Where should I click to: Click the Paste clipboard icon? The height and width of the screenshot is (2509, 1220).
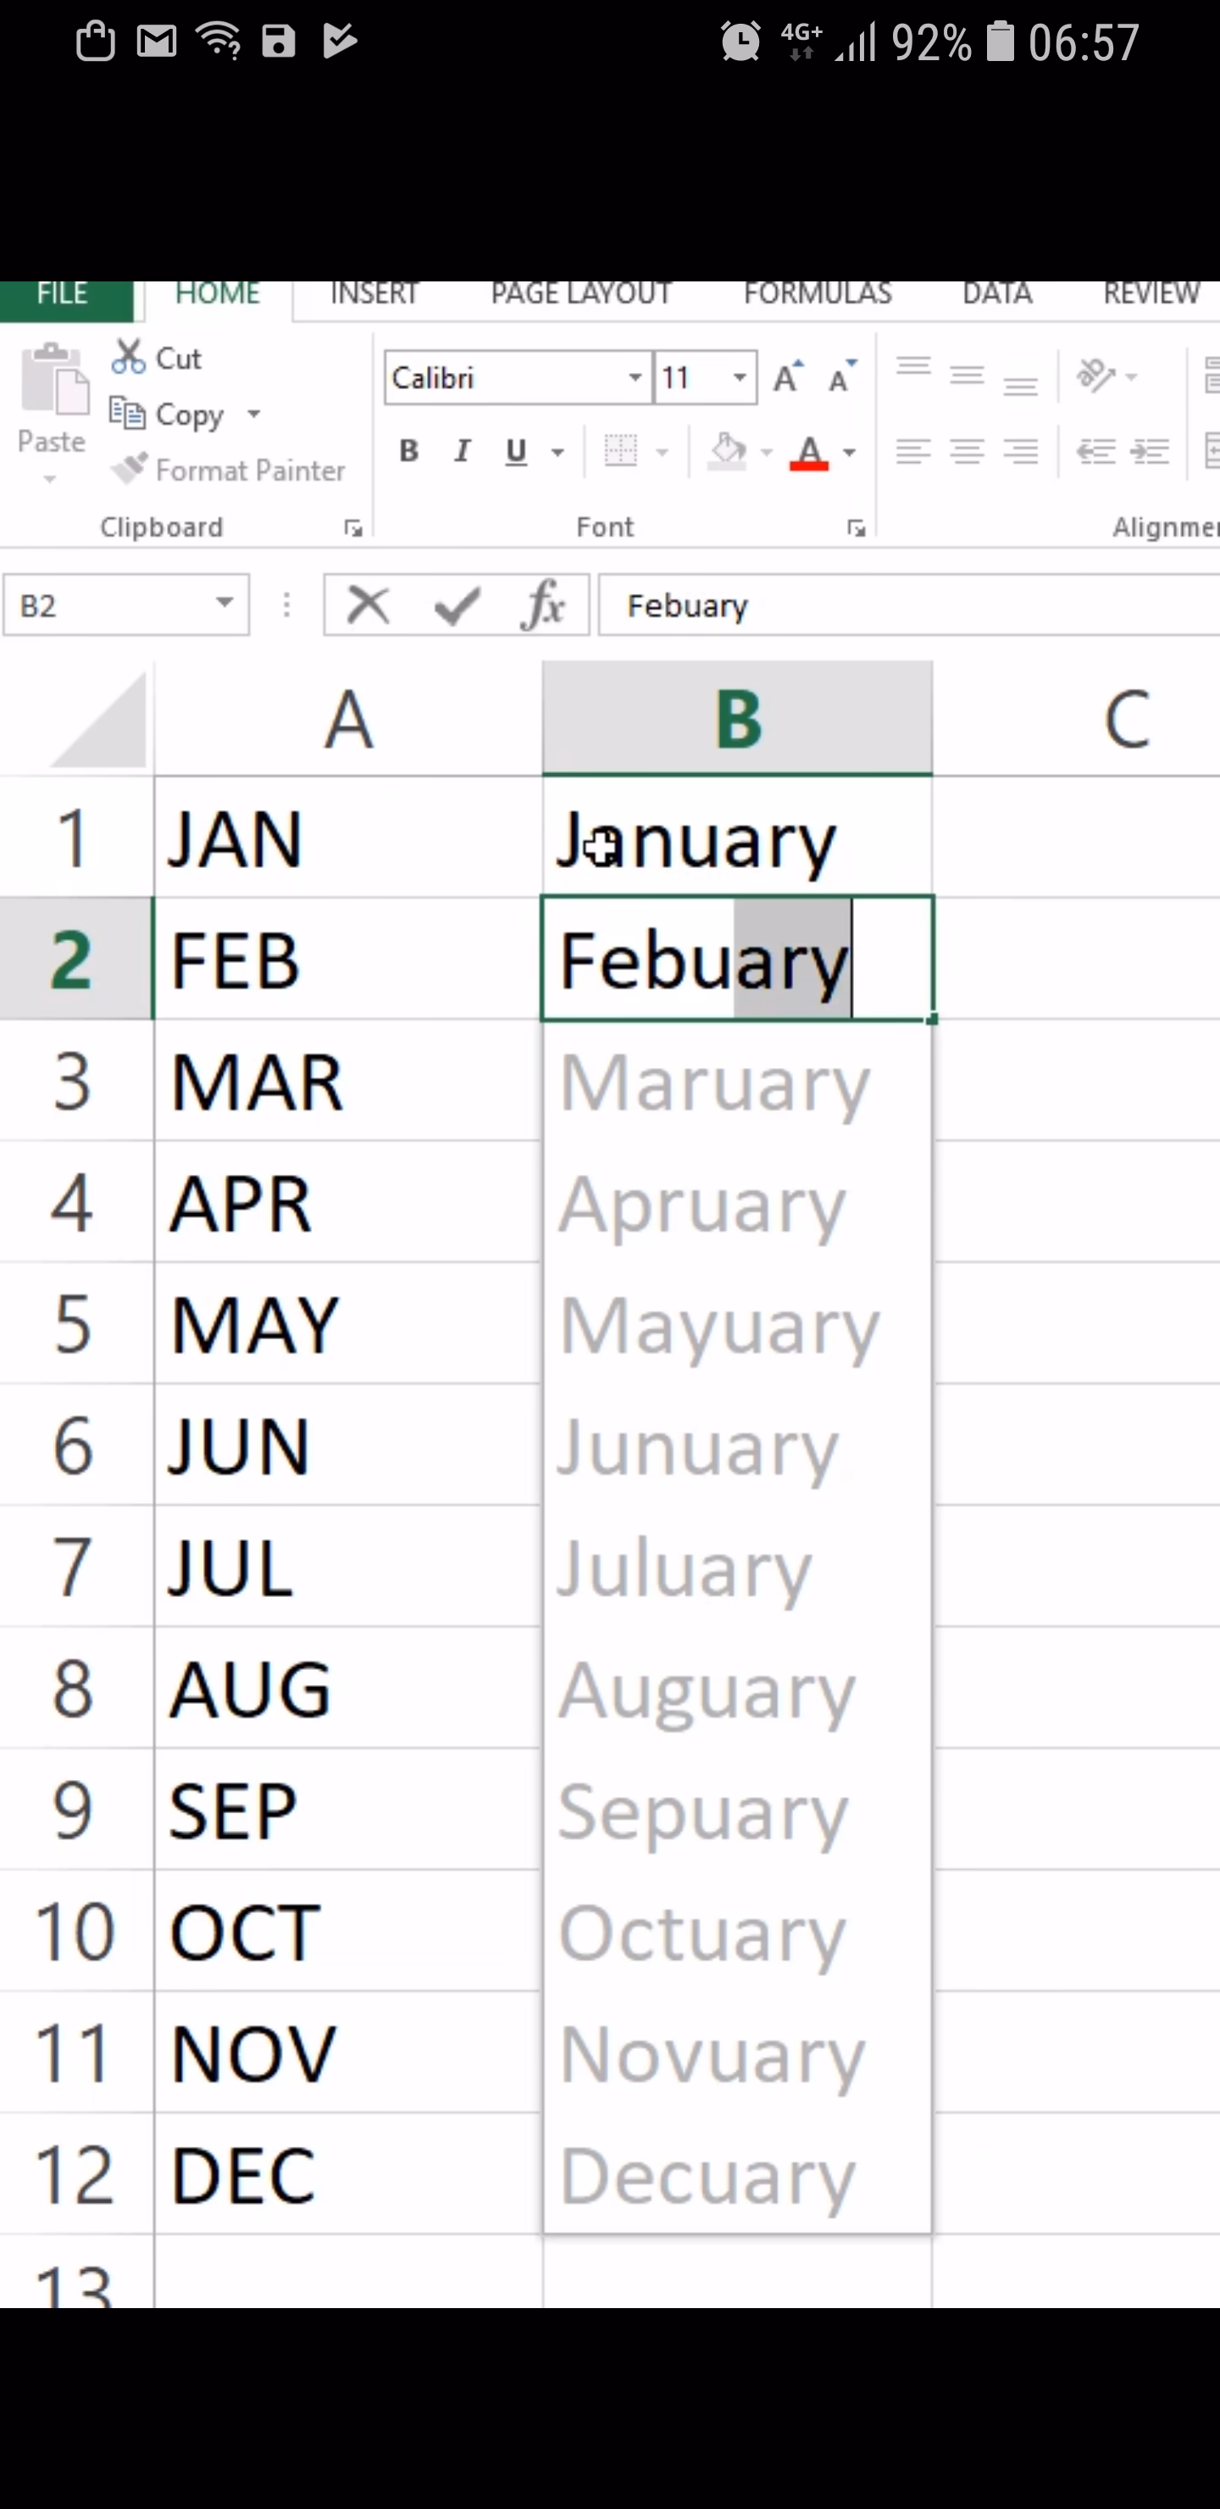(53, 381)
